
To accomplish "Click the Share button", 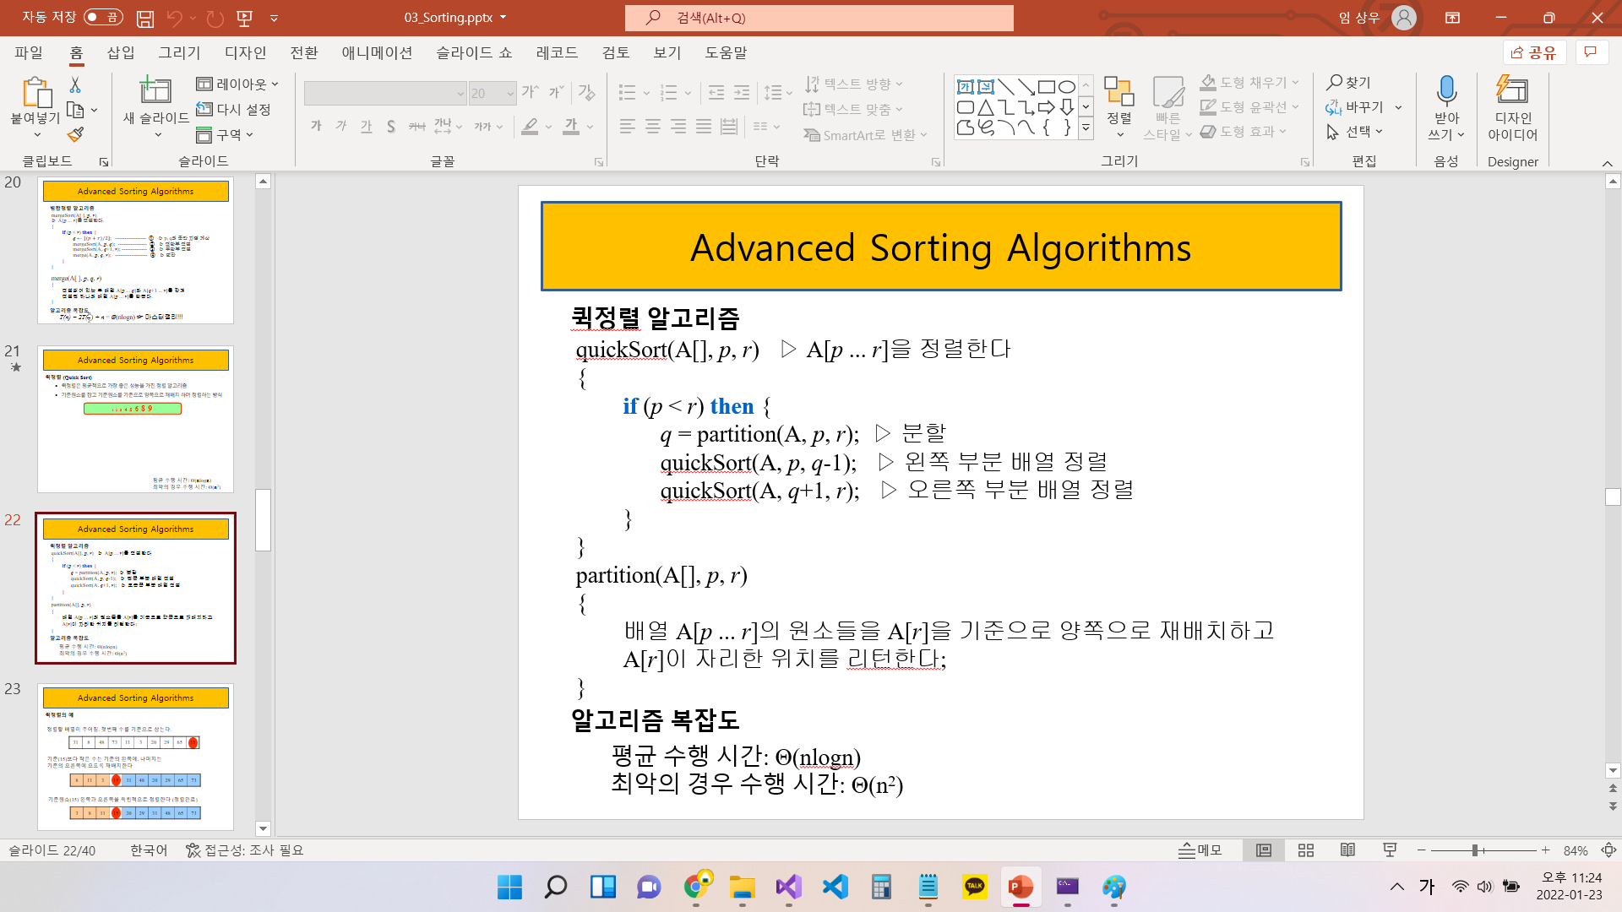I will point(1534,52).
